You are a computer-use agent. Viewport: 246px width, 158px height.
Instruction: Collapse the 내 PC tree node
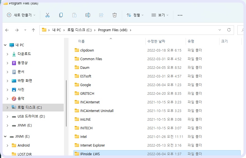(x=5, y=45)
